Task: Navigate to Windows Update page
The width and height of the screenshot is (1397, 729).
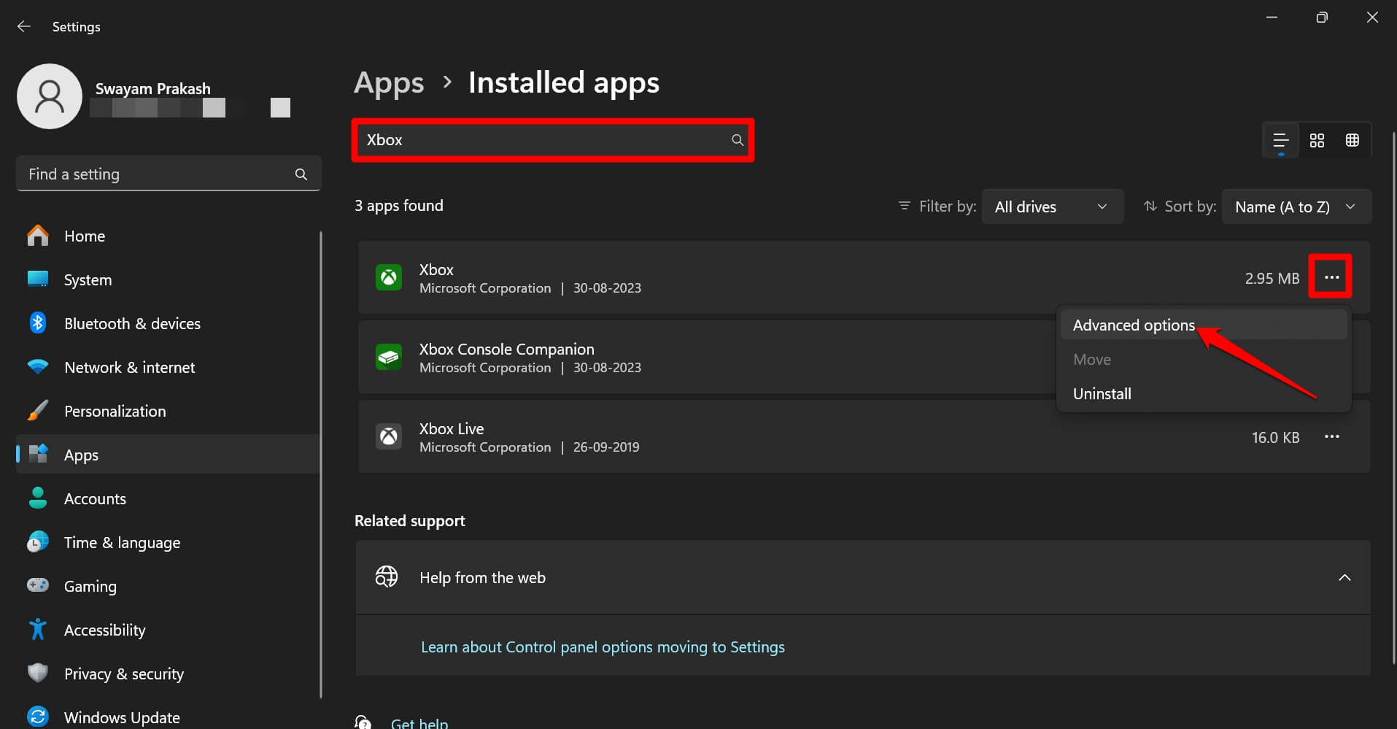Action: (122, 717)
